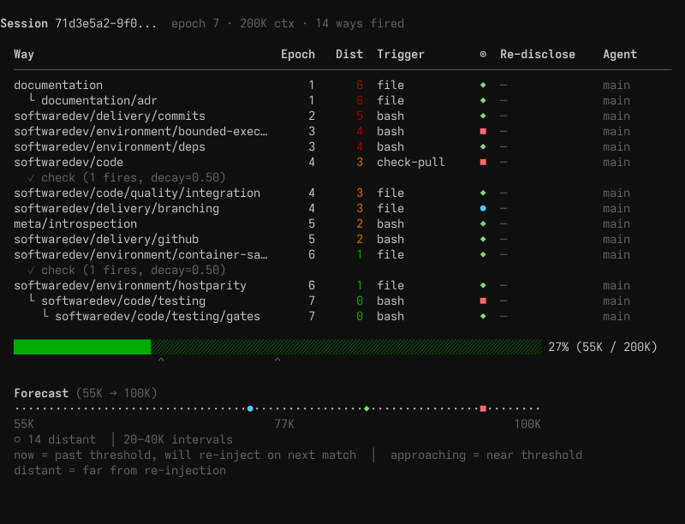Click green diamond in softwaredev/environment/hostparity row

point(483,285)
